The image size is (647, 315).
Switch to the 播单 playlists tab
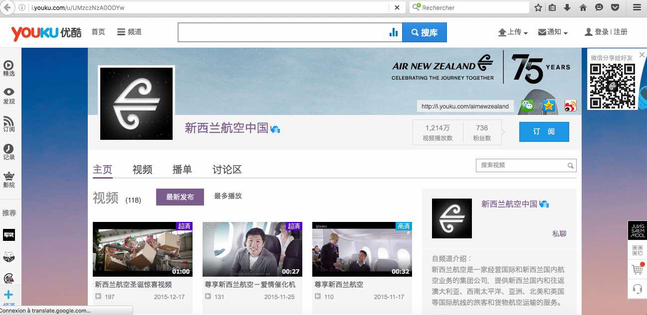pyautogui.click(x=182, y=169)
